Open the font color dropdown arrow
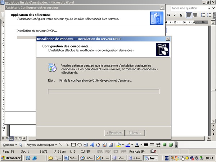 pyautogui.click(x=141, y=145)
